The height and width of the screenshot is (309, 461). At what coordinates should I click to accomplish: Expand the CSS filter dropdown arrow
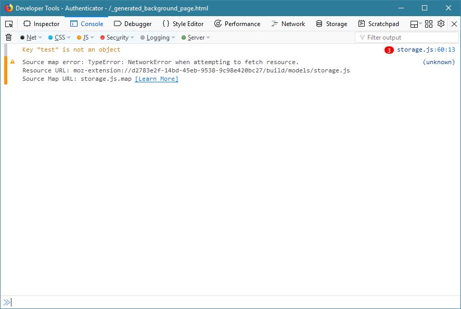point(69,38)
